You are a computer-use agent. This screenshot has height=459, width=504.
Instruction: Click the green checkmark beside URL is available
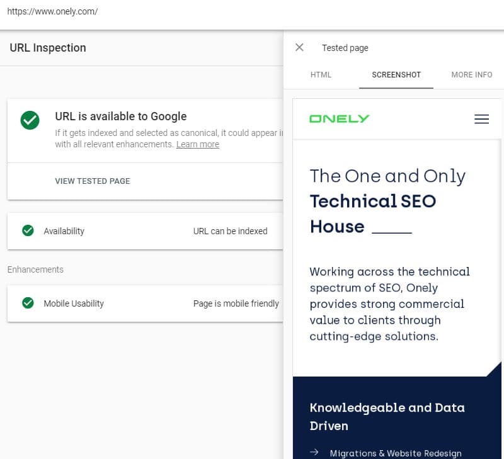coord(30,120)
